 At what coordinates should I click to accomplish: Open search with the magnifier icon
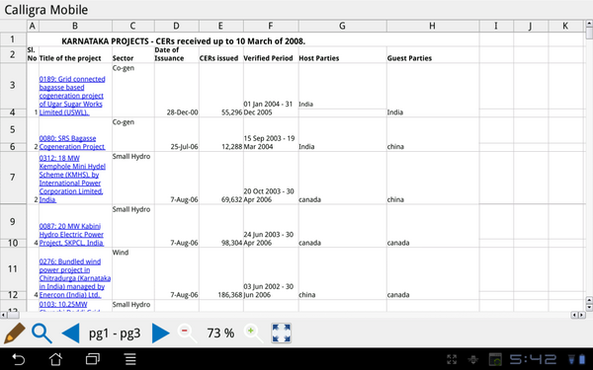(x=42, y=333)
